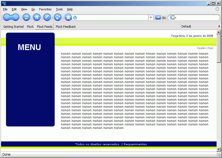The image size is (222, 158).
Task: Click the vertical scrollbar down arrow
Action: point(218,149)
